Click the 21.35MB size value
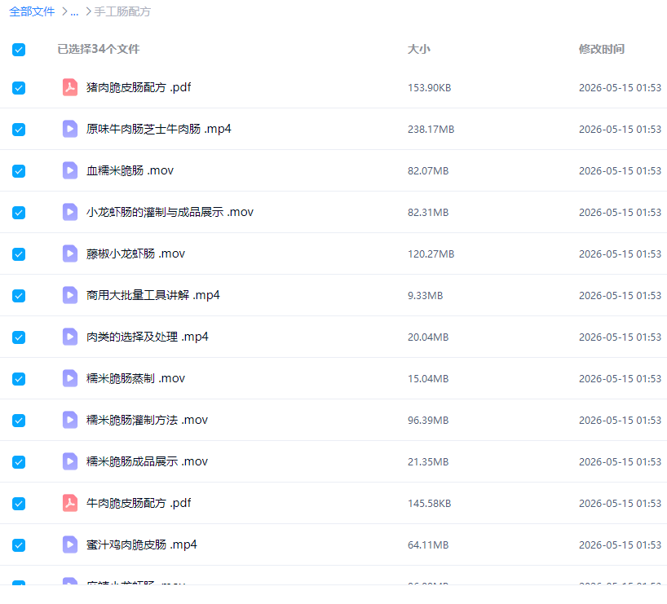 point(428,462)
